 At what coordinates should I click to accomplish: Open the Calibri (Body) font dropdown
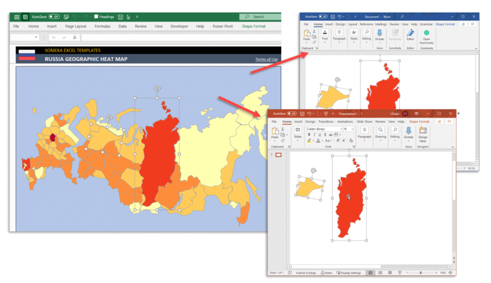341,129
